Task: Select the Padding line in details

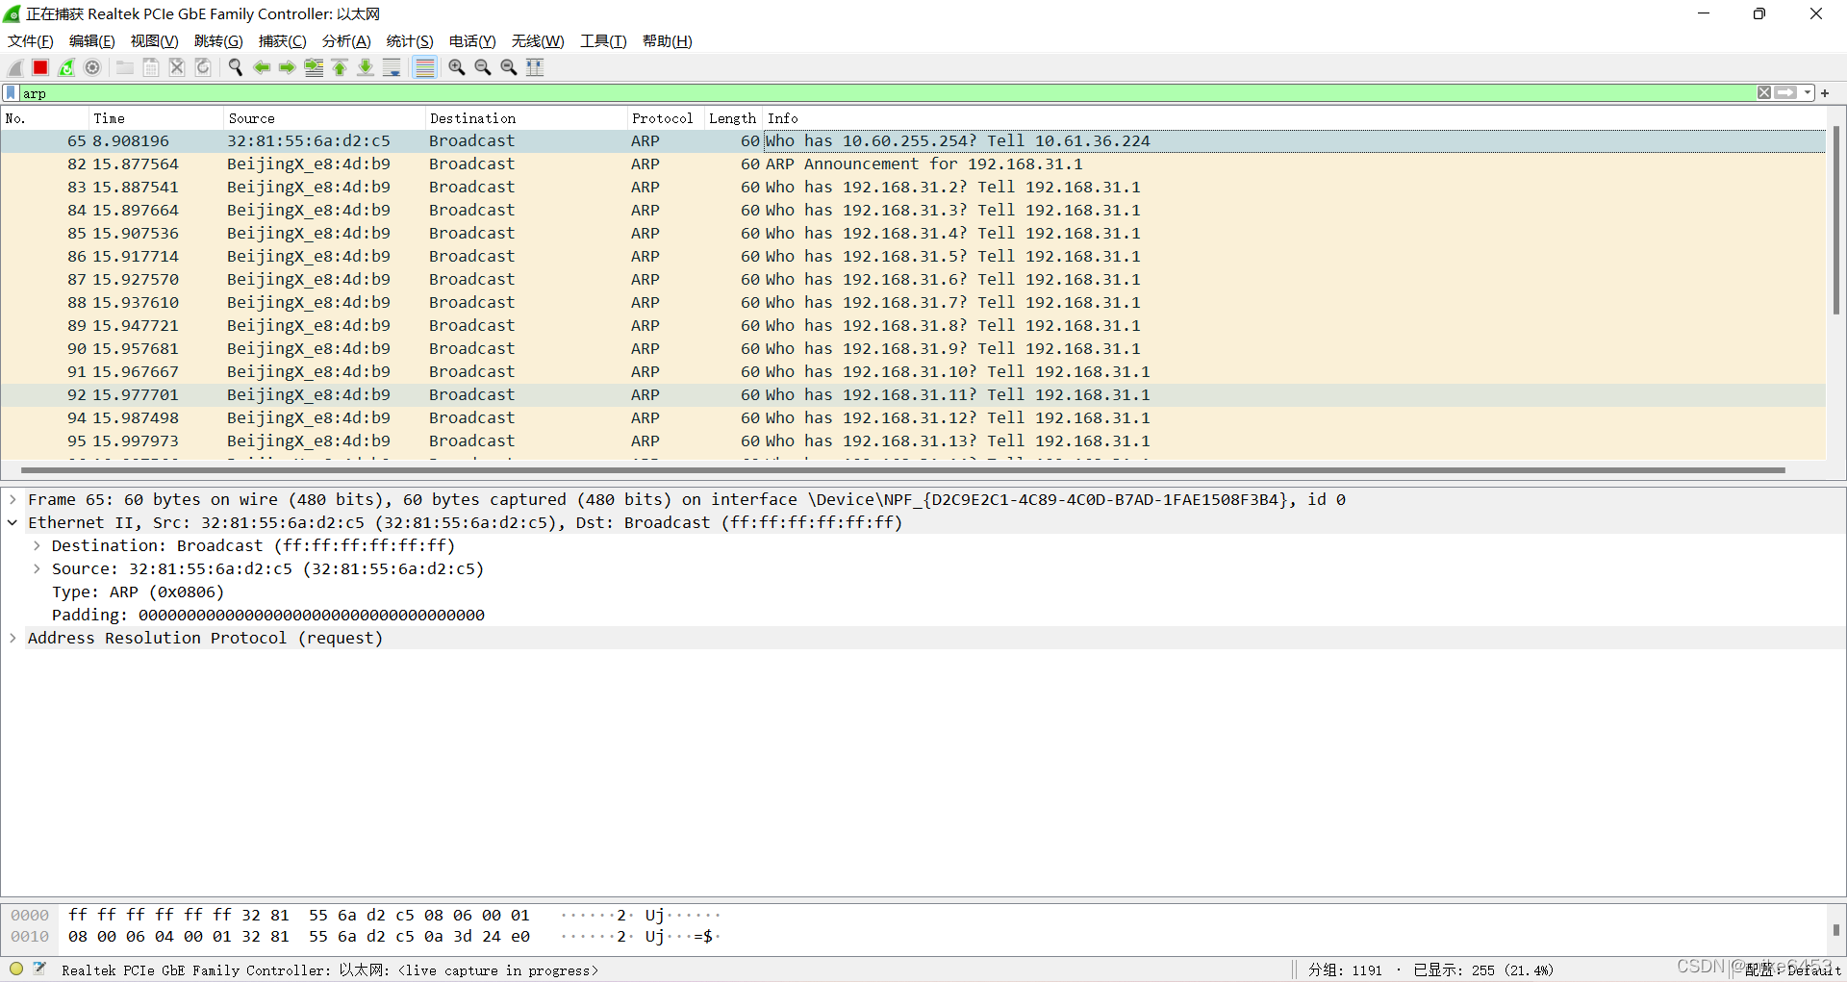Action: pos(268,615)
